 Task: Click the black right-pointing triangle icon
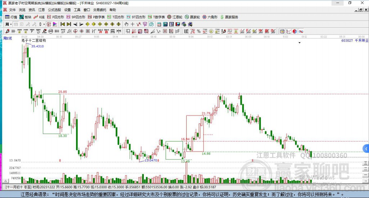tap(81, 24)
